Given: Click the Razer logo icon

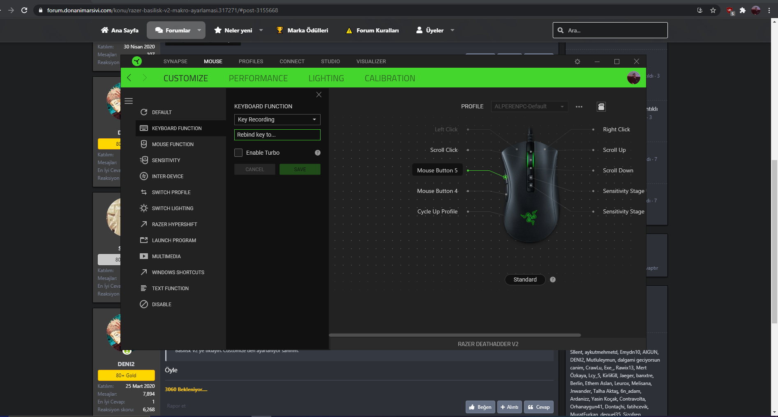Looking at the screenshot, I should click(x=137, y=61).
